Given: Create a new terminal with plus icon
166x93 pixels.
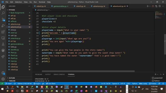Looking at the screenshot, I should point(155,74).
